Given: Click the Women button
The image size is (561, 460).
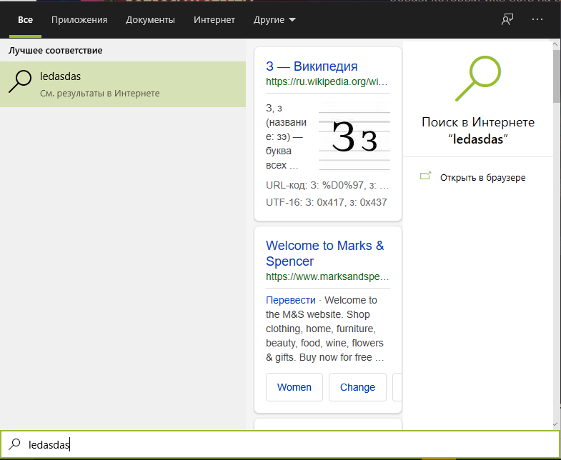Looking at the screenshot, I should 294,387.
